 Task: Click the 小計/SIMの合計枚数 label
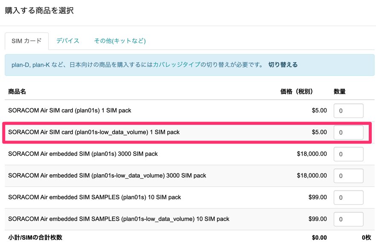tap(35, 237)
